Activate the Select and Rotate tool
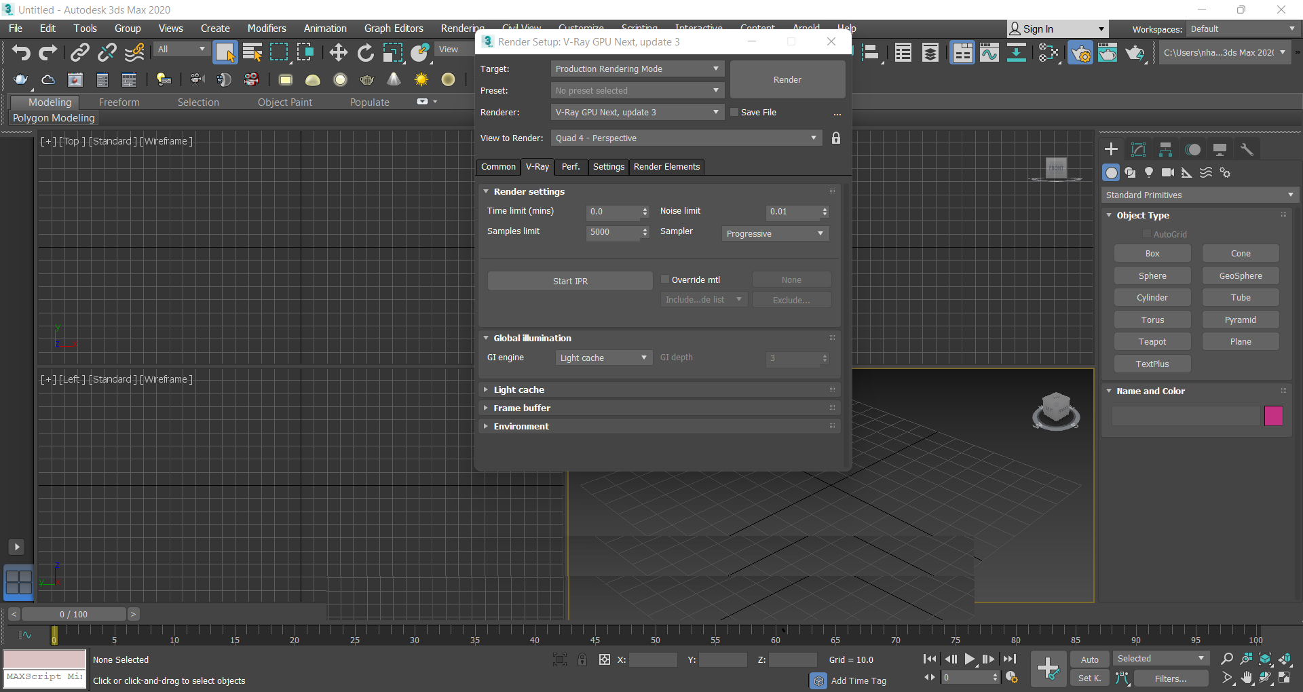1303x692 pixels. click(365, 52)
